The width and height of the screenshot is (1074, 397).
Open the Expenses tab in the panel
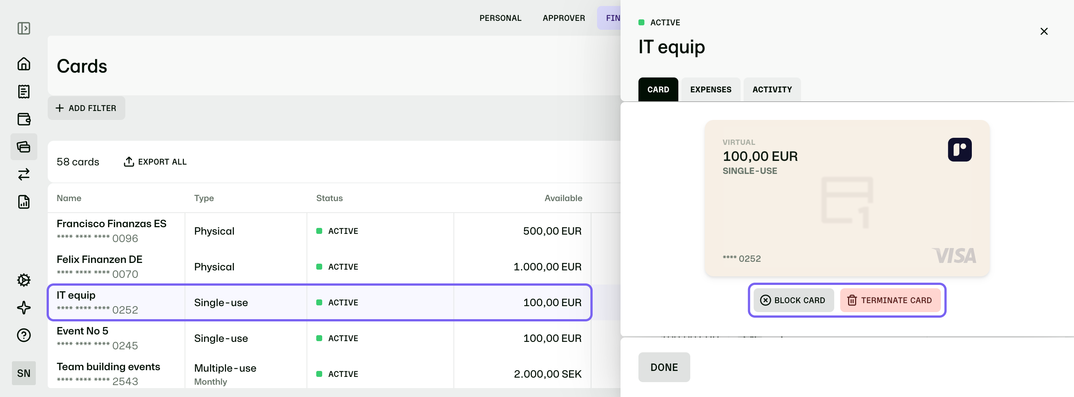pyautogui.click(x=710, y=89)
